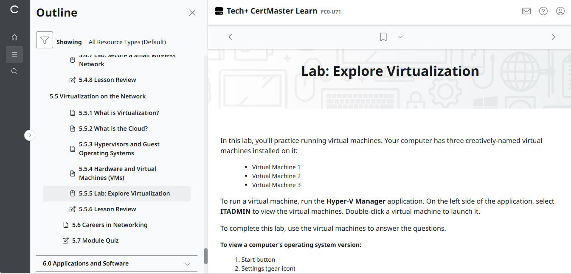The height and width of the screenshot is (274, 571).
Task: Expand the collapsed sidebar arrow
Action: [30, 135]
